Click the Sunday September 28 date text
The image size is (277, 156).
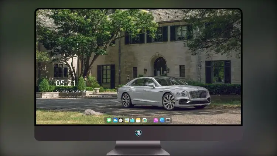coord(76,91)
